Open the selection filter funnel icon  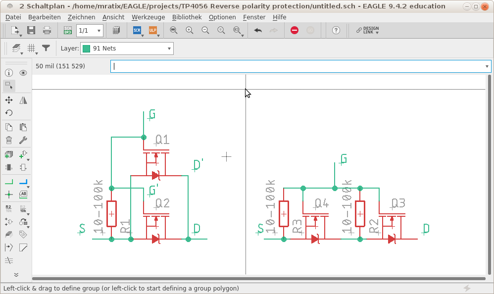(46, 48)
